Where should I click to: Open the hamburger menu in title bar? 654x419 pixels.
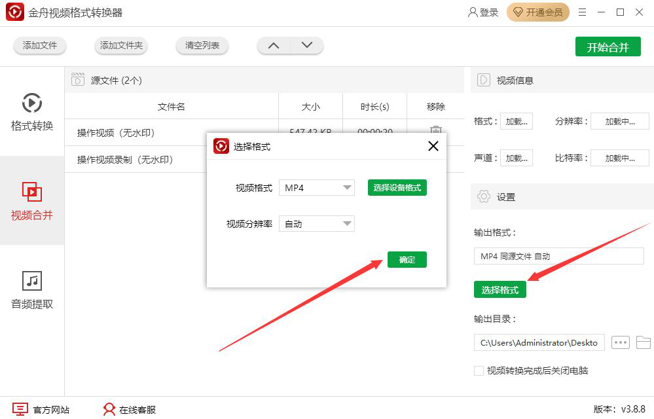point(582,12)
